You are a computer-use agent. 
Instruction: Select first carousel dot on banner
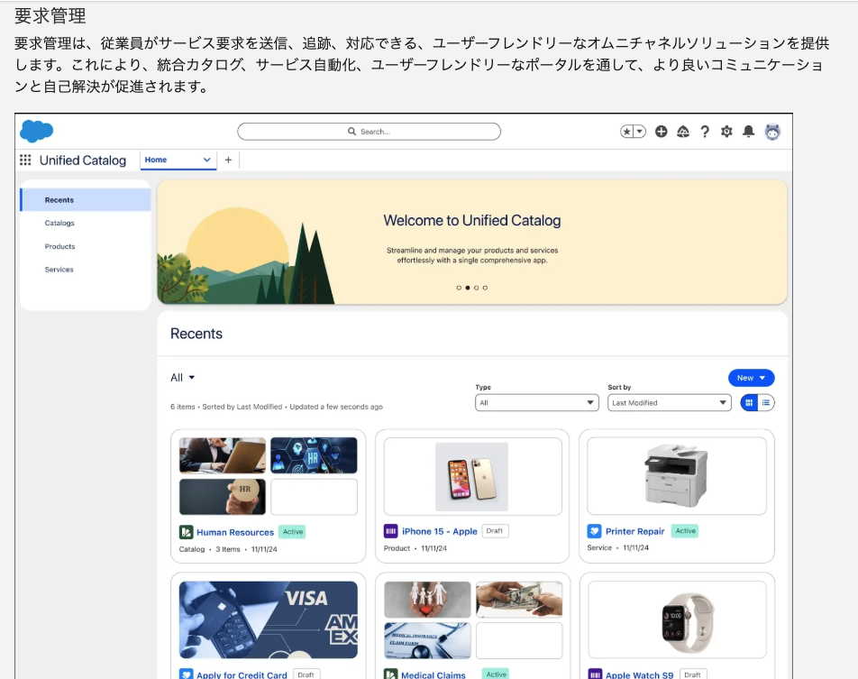pyautogui.click(x=459, y=288)
